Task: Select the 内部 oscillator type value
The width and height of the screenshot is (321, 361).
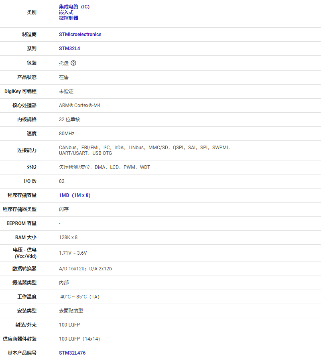Action: pos(64,283)
